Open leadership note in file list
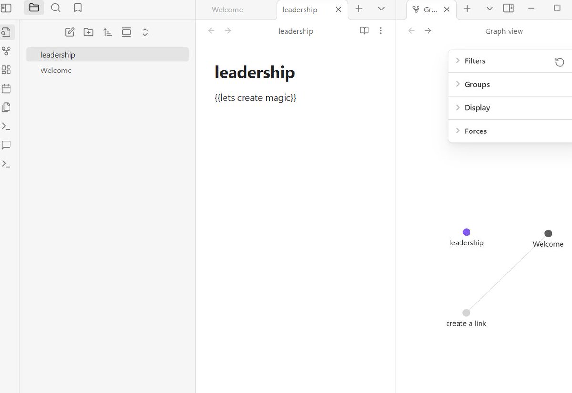This screenshot has width=572, height=393. coord(107,54)
